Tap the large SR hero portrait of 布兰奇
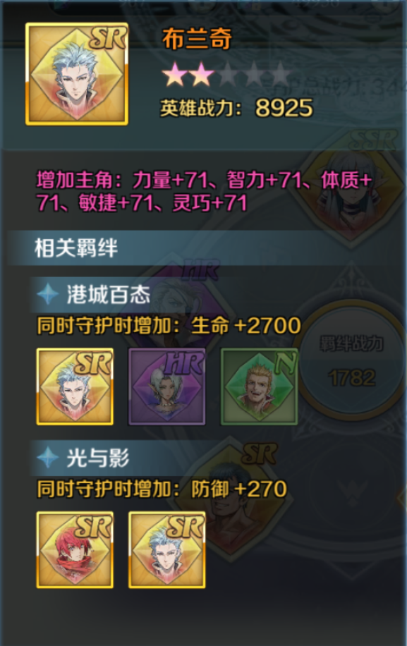 point(77,74)
